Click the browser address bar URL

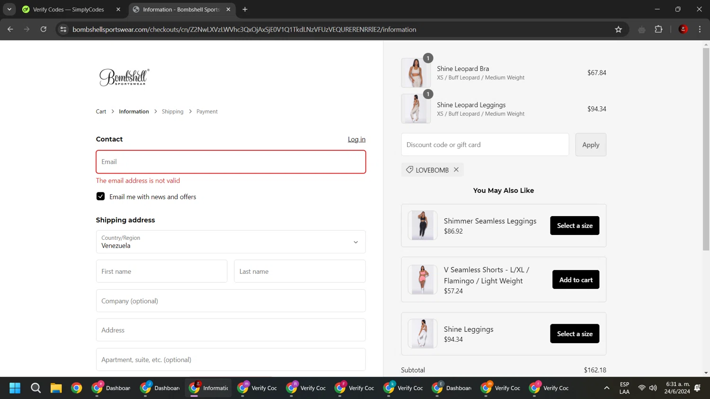point(244,29)
